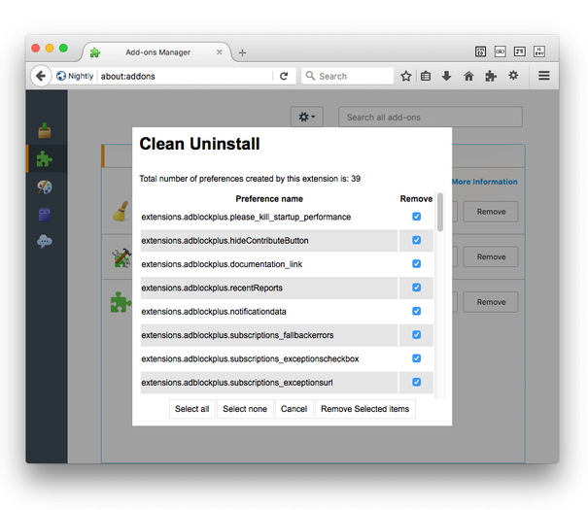Click the Remove column header

[416, 199]
